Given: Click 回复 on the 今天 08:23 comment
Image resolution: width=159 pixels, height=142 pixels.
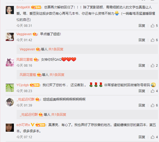Looking at the screenshot, I should click(142, 91).
